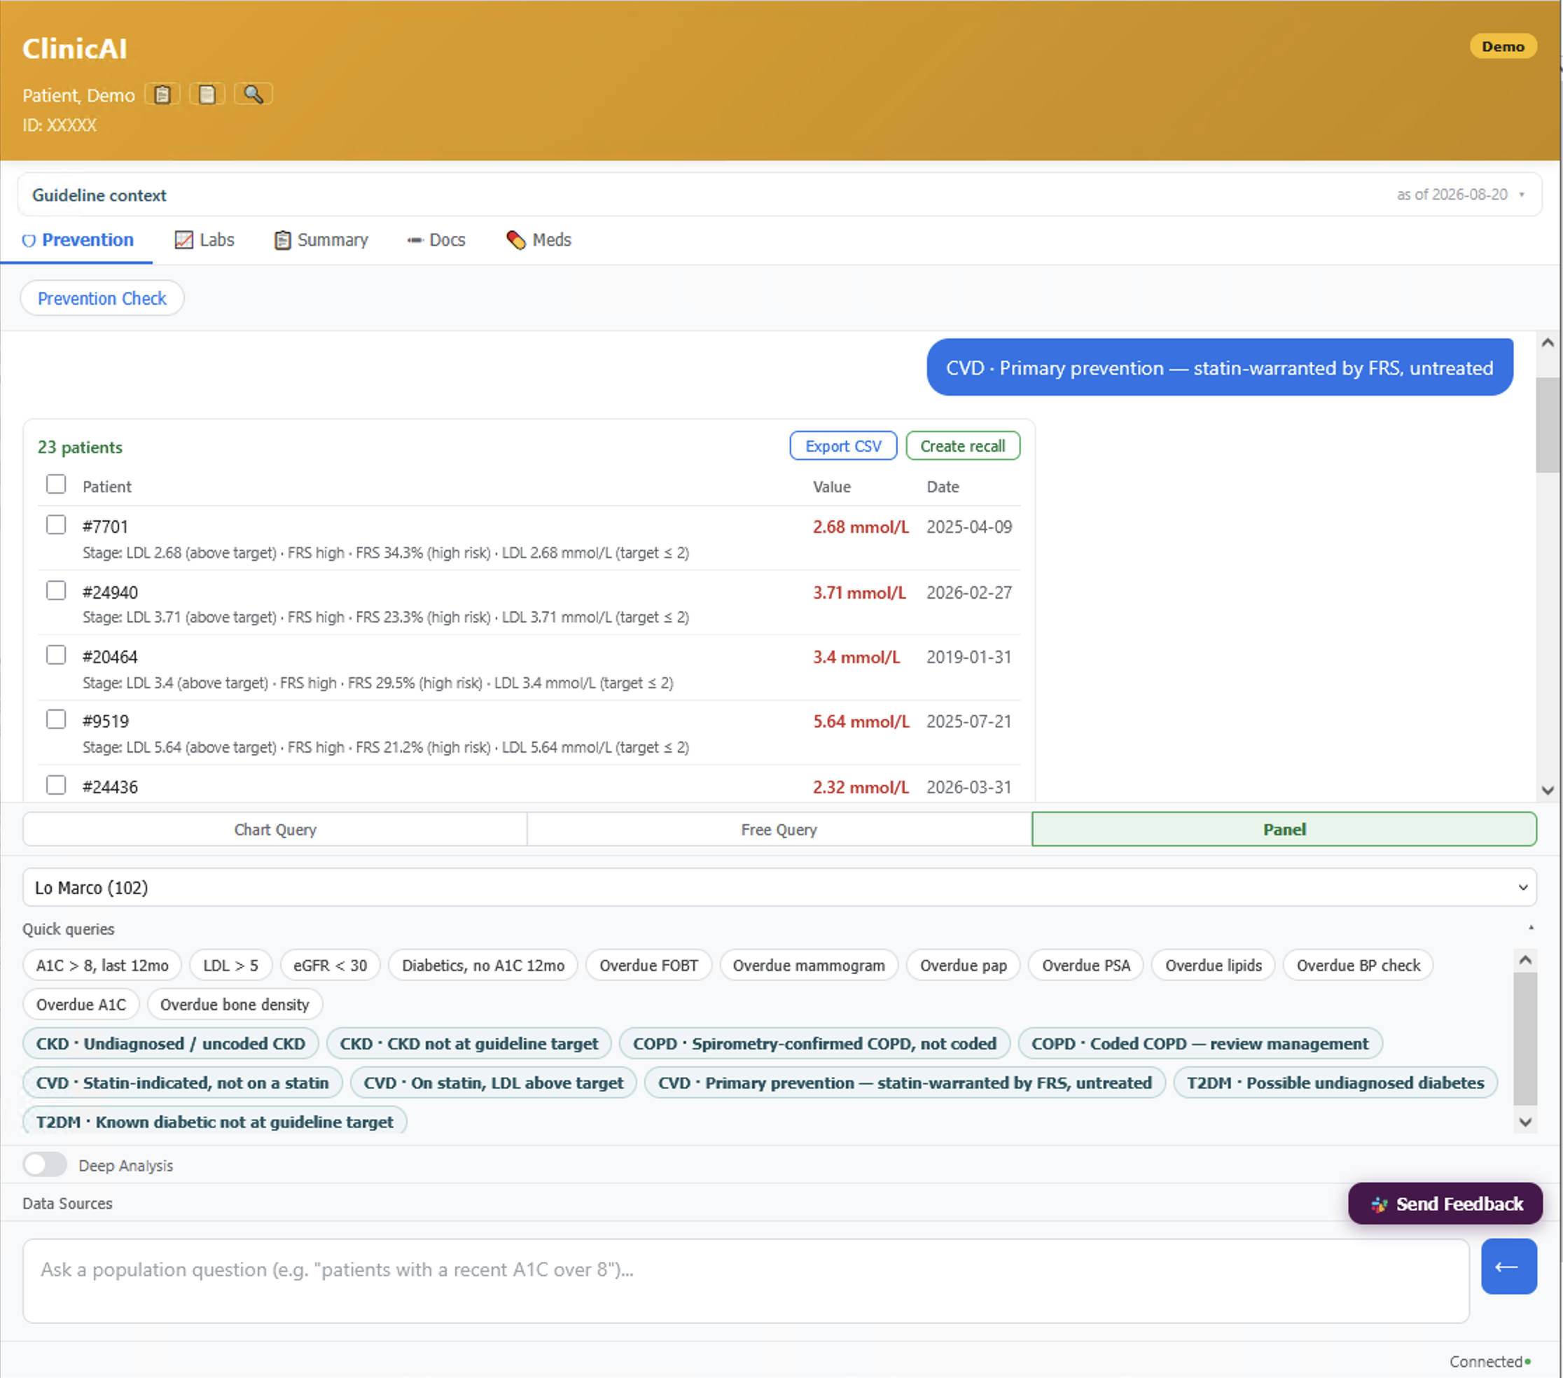Open the Lo Marco (102) dropdown

coord(779,887)
